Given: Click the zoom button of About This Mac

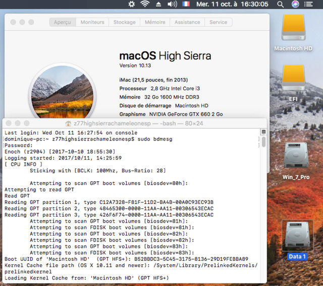Looking at the screenshot, I should (x=31, y=22).
